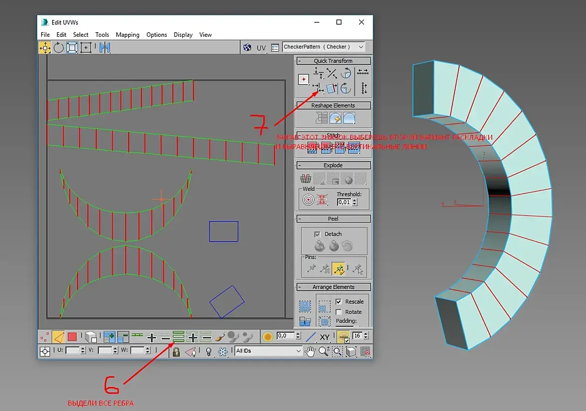Enable the Rotate checkbox
This screenshot has height=411, width=586.
[339, 312]
